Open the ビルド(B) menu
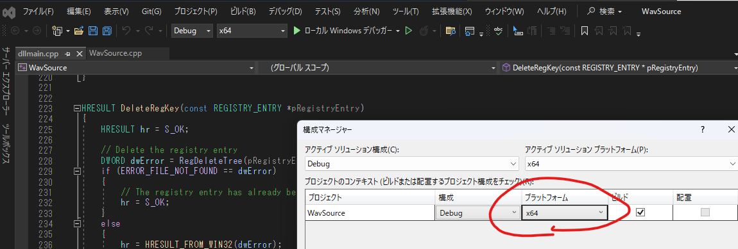 point(243,12)
